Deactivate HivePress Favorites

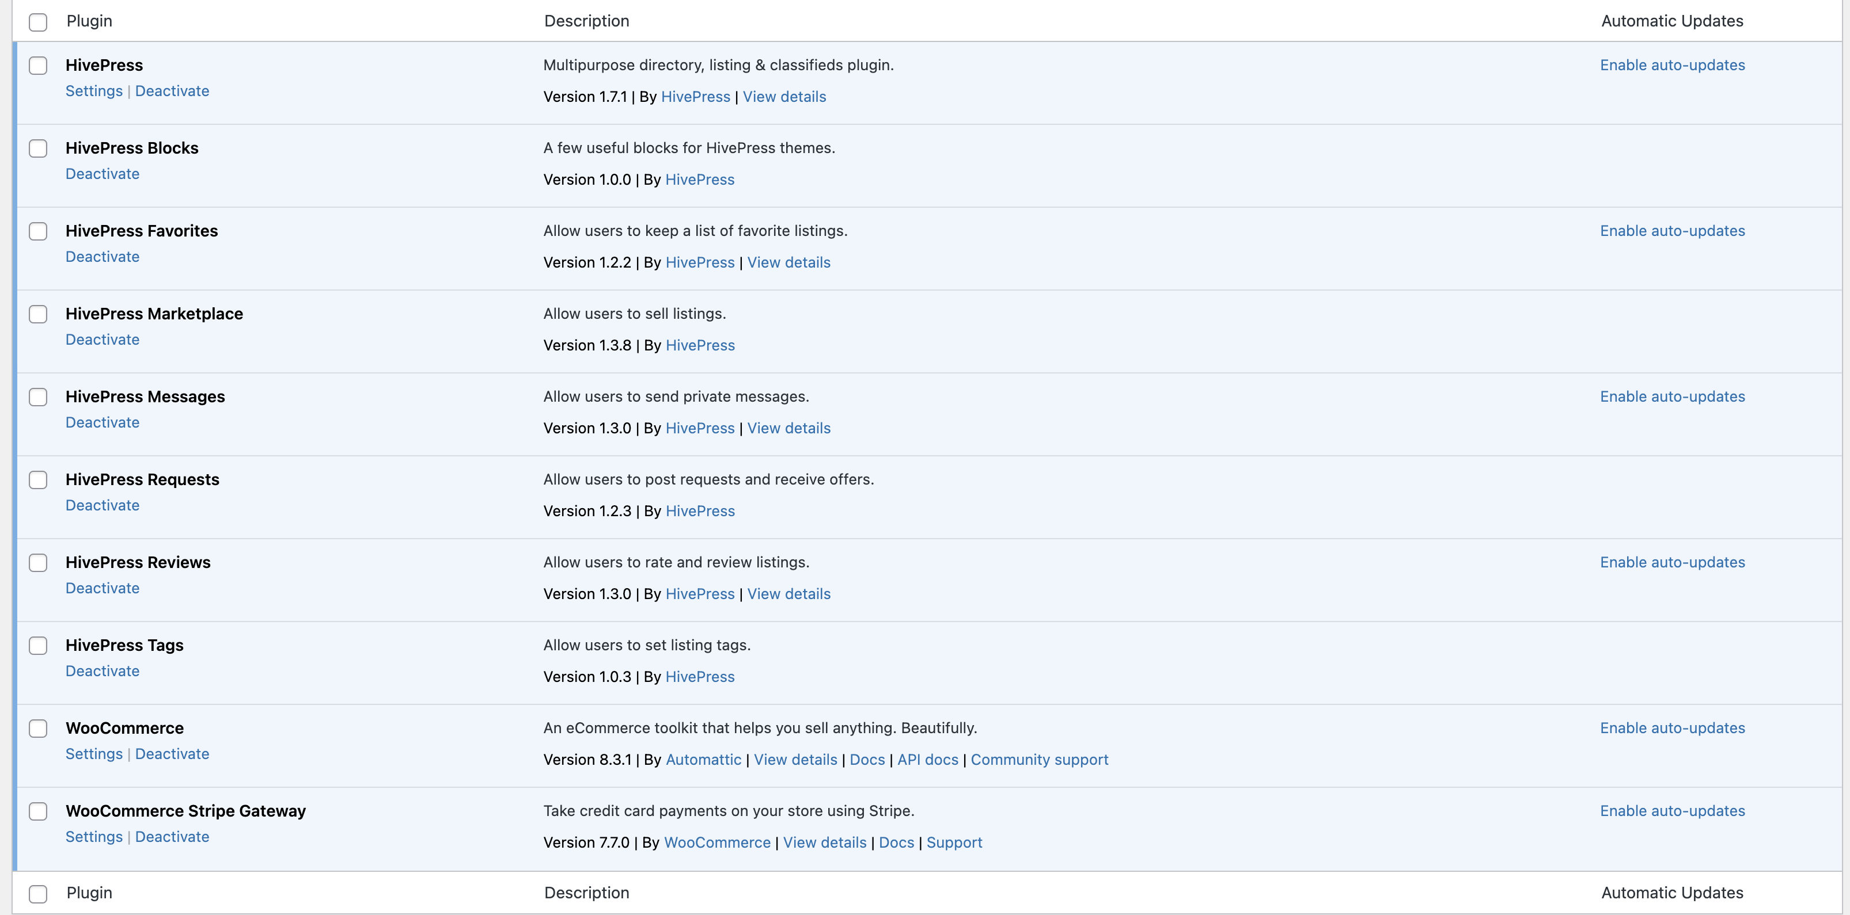click(x=103, y=257)
